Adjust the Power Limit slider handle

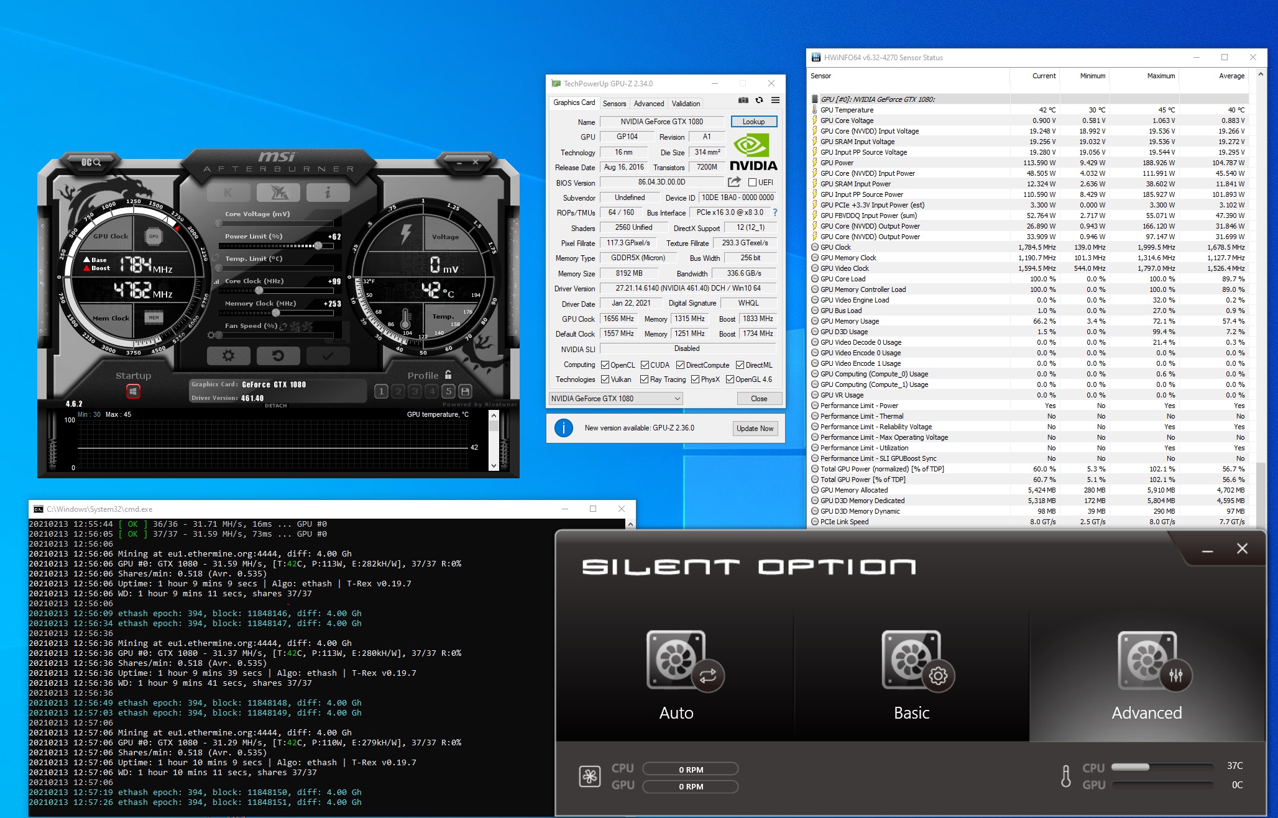coord(318,246)
